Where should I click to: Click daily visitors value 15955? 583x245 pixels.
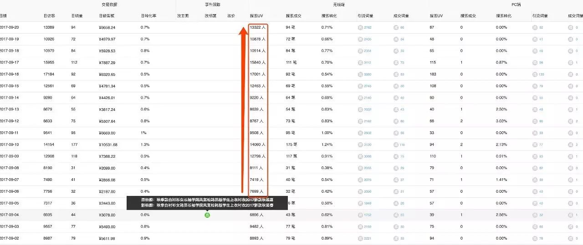coord(49,63)
